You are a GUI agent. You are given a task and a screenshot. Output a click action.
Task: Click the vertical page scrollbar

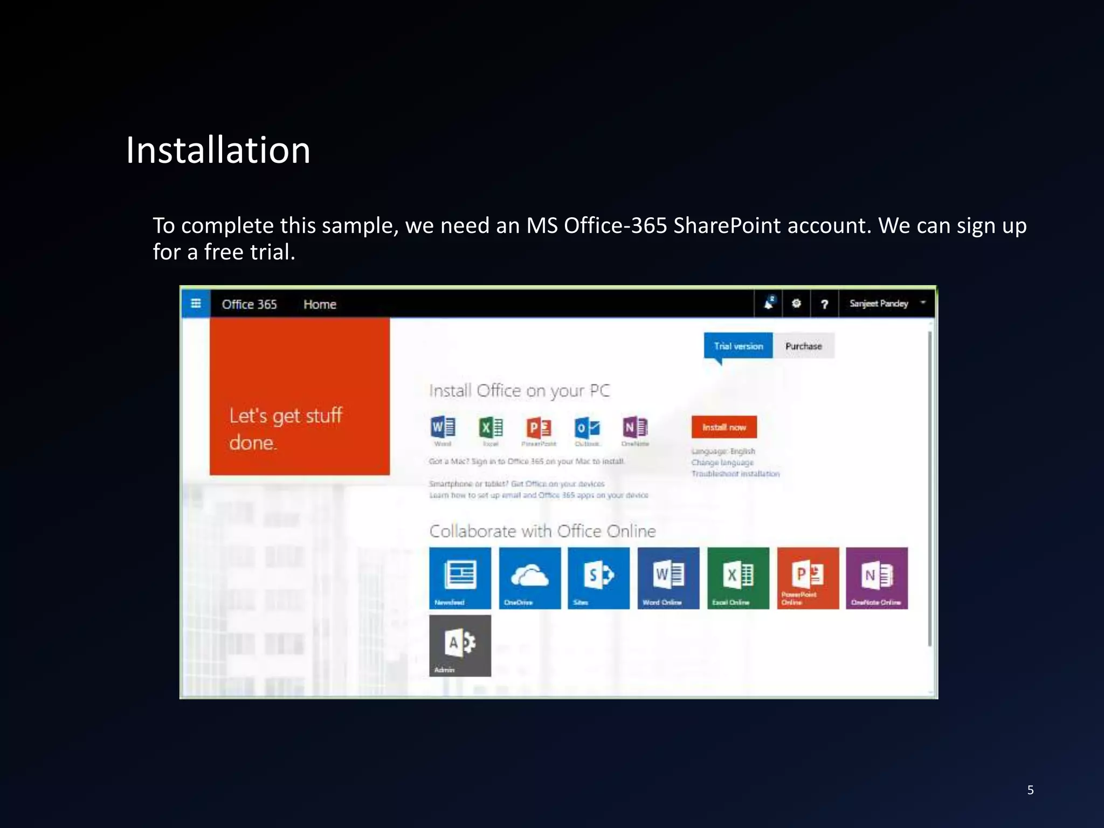pos(930,488)
